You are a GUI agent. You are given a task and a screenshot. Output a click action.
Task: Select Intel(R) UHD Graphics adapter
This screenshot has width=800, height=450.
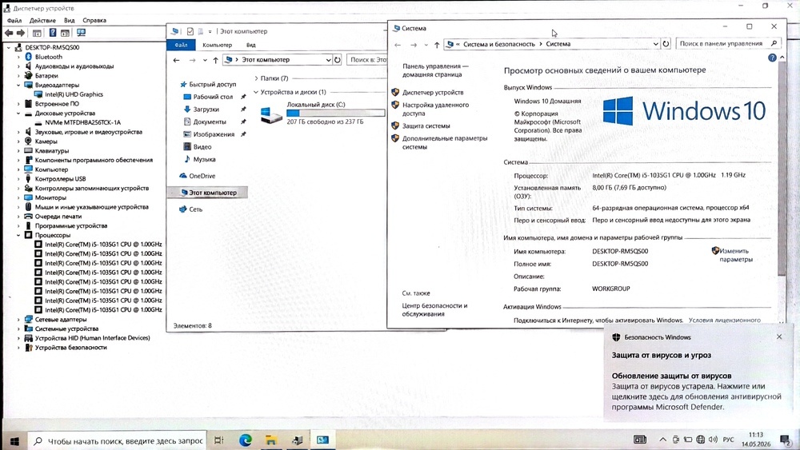(74, 94)
